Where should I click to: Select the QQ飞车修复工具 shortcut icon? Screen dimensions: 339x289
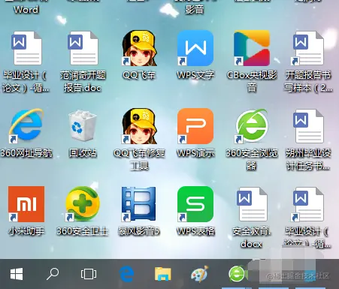[139, 126]
